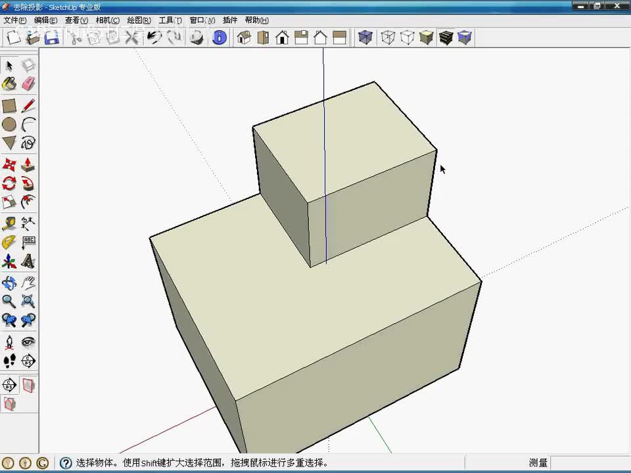The image size is (631, 473).
Task: Enable Hidden Line display style
Action: click(408, 37)
